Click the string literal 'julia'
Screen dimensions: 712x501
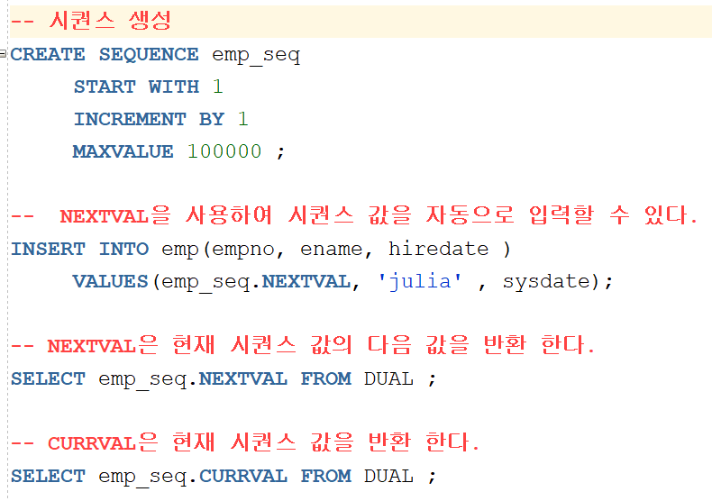click(x=420, y=281)
